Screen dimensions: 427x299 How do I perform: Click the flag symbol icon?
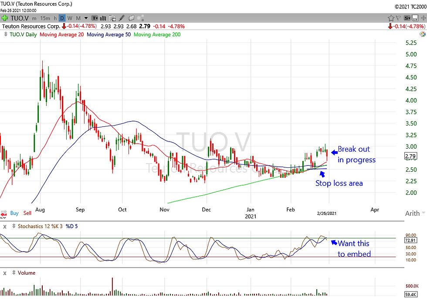click(x=398, y=18)
